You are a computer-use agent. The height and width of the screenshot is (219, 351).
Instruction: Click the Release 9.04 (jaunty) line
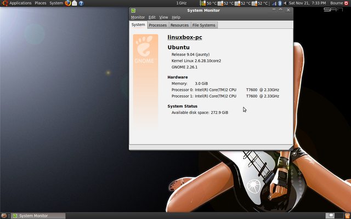pos(190,55)
